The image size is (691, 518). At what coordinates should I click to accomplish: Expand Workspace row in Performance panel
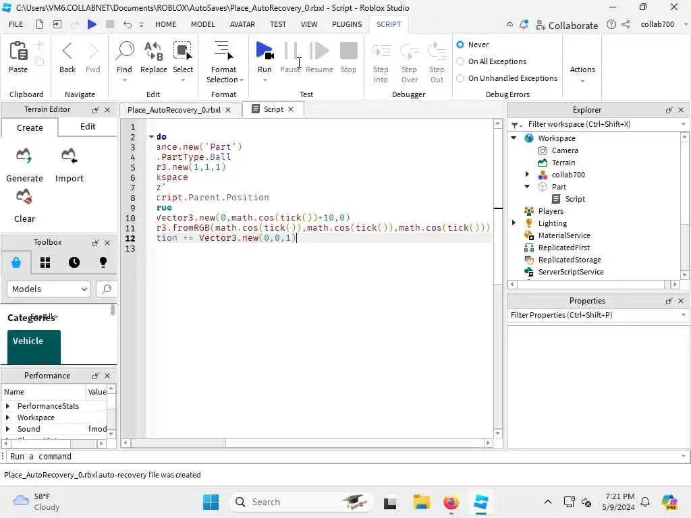(x=7, y=417)
